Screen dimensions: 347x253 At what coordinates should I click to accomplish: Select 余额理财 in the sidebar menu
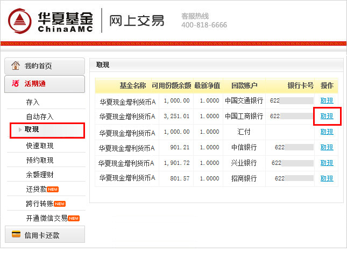40,175
